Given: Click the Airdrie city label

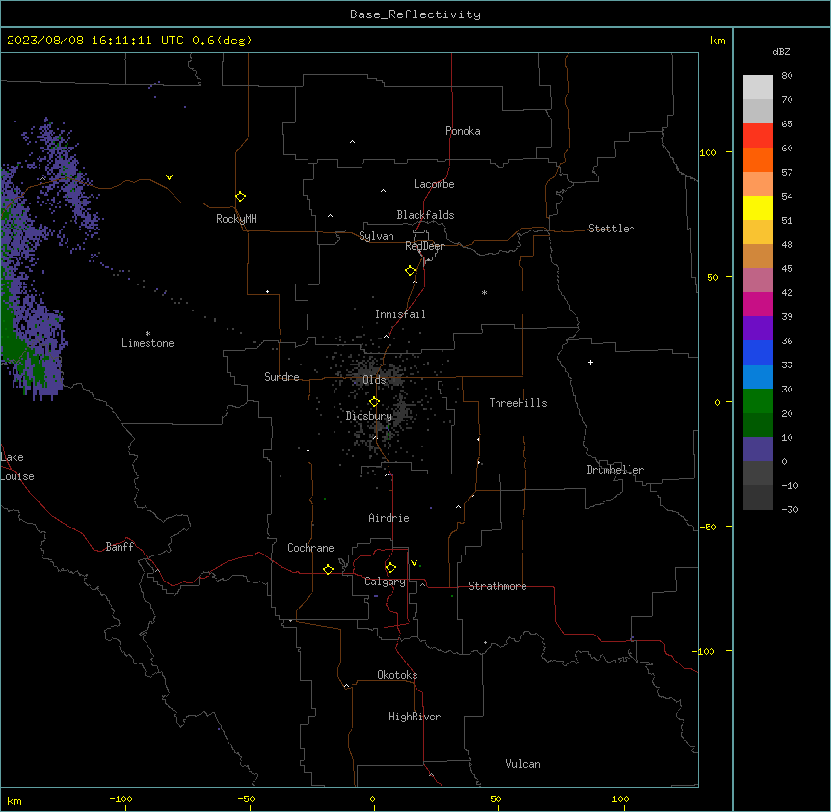Looking at the screenshot, I should point(389,518).
